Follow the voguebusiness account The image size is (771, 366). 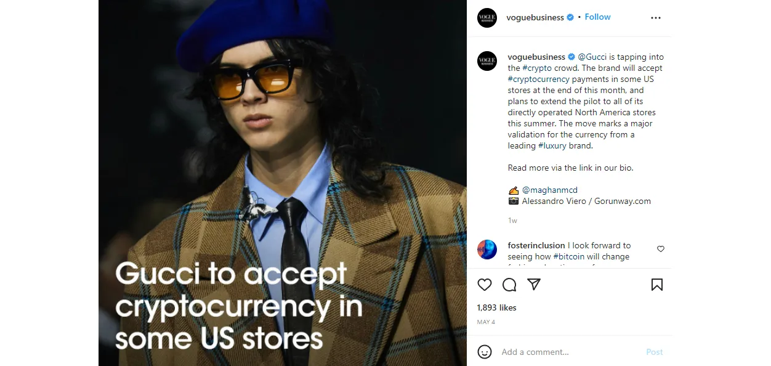pos(597,17)
